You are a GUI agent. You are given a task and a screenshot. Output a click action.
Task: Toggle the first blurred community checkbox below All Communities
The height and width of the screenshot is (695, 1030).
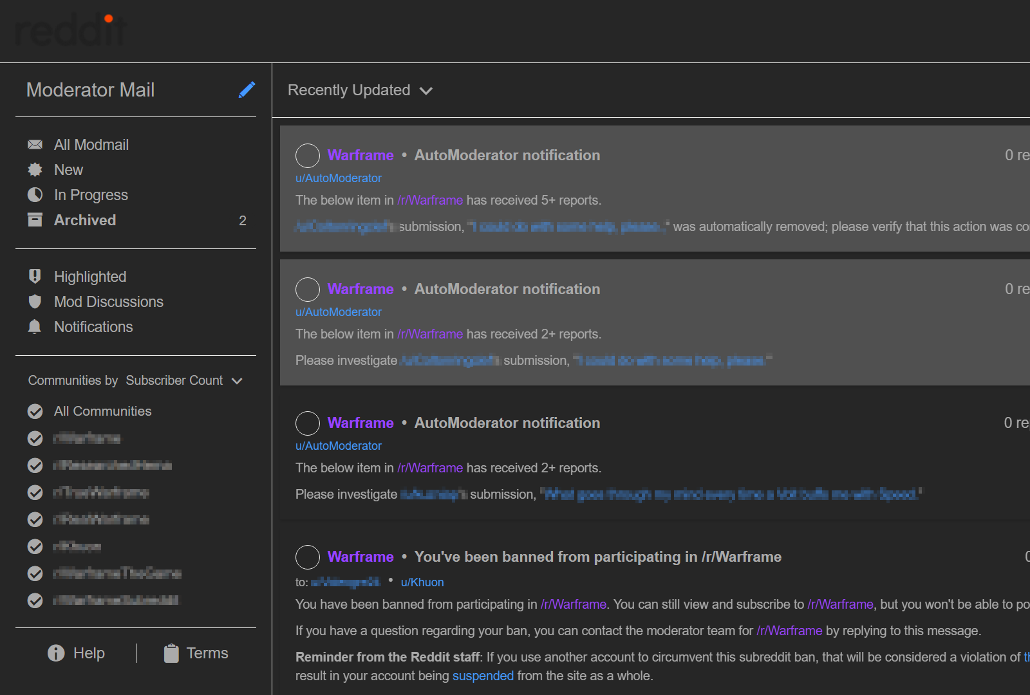coord(35,438)
